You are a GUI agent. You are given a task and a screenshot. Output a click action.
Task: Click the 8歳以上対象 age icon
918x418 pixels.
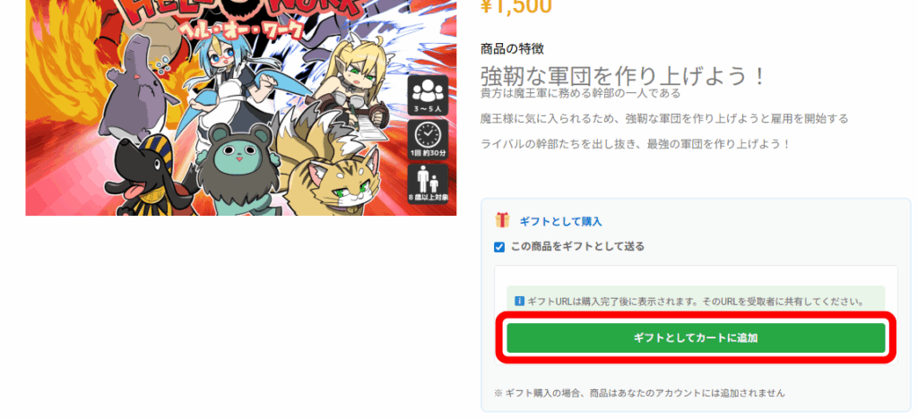(428, 183)
